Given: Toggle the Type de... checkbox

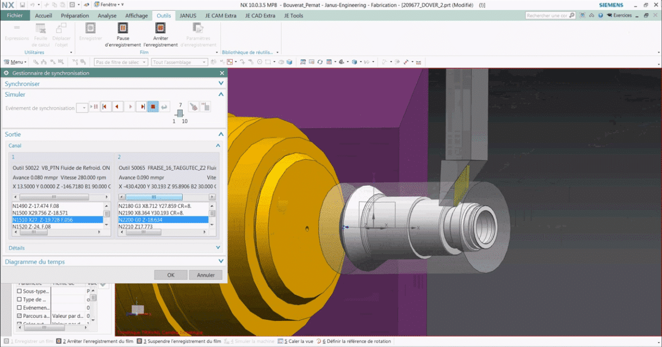Looking at the screenshot, I should (20, 299).
